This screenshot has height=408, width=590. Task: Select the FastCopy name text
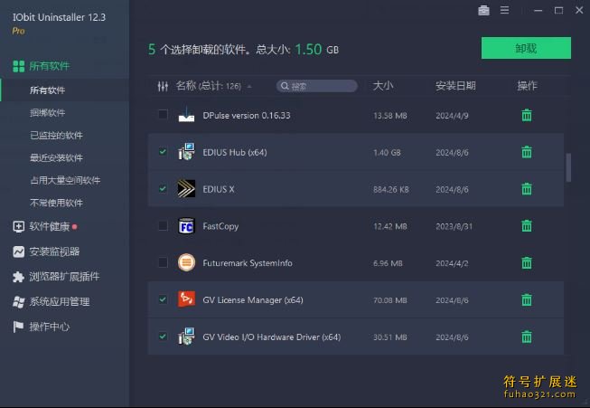point(220,226)
